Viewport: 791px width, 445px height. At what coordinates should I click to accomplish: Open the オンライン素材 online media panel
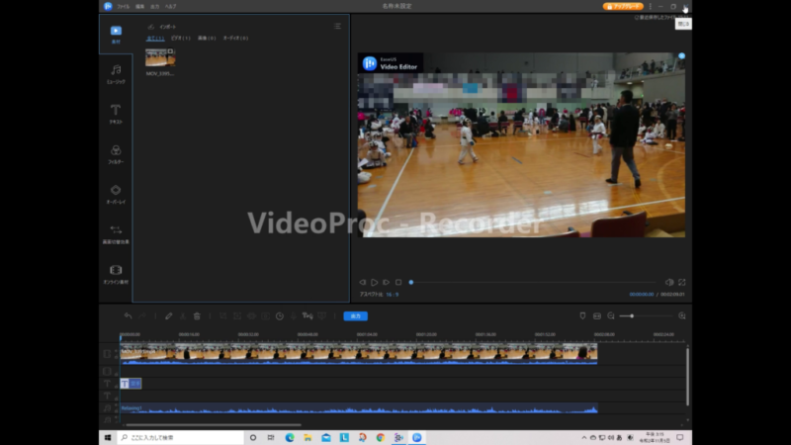click(116, 274)
